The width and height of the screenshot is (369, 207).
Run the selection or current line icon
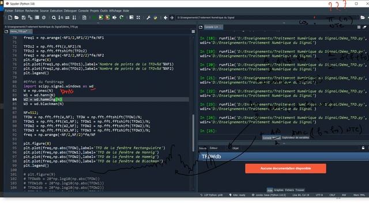(x=114, y=18)
